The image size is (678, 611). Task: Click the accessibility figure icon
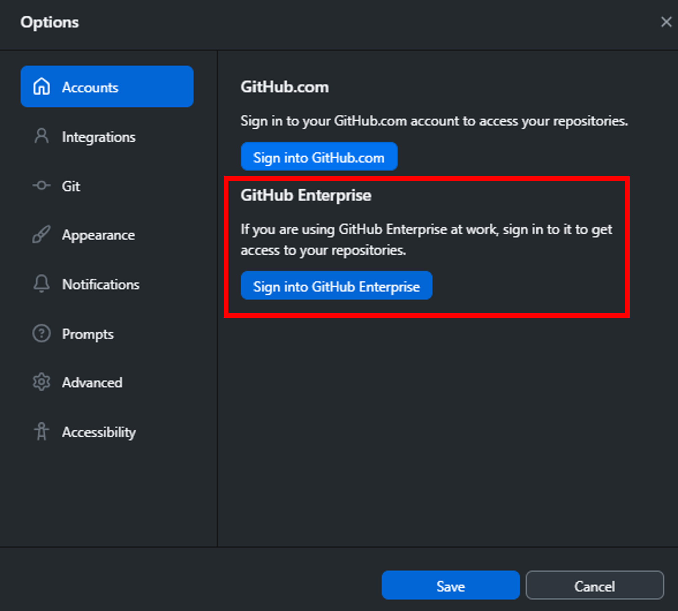[x=41, y=431]
